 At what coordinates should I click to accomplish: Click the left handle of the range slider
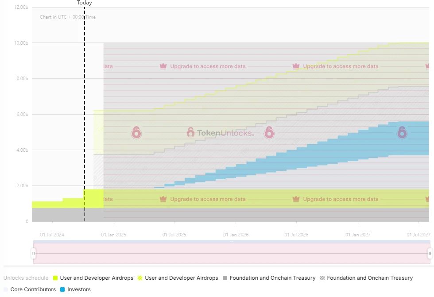pos(34,254)
